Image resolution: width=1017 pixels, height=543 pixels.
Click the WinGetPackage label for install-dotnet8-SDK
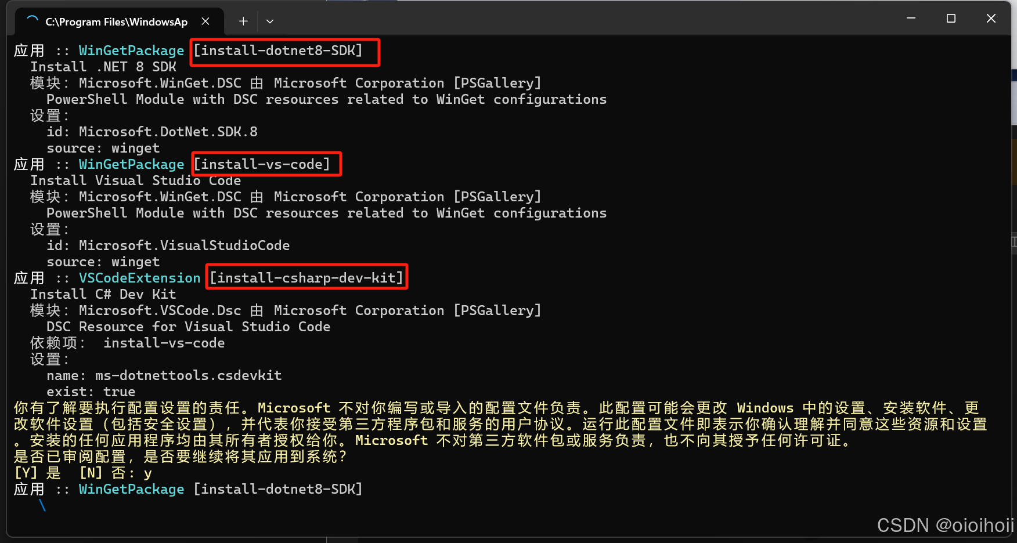(131, 51)
